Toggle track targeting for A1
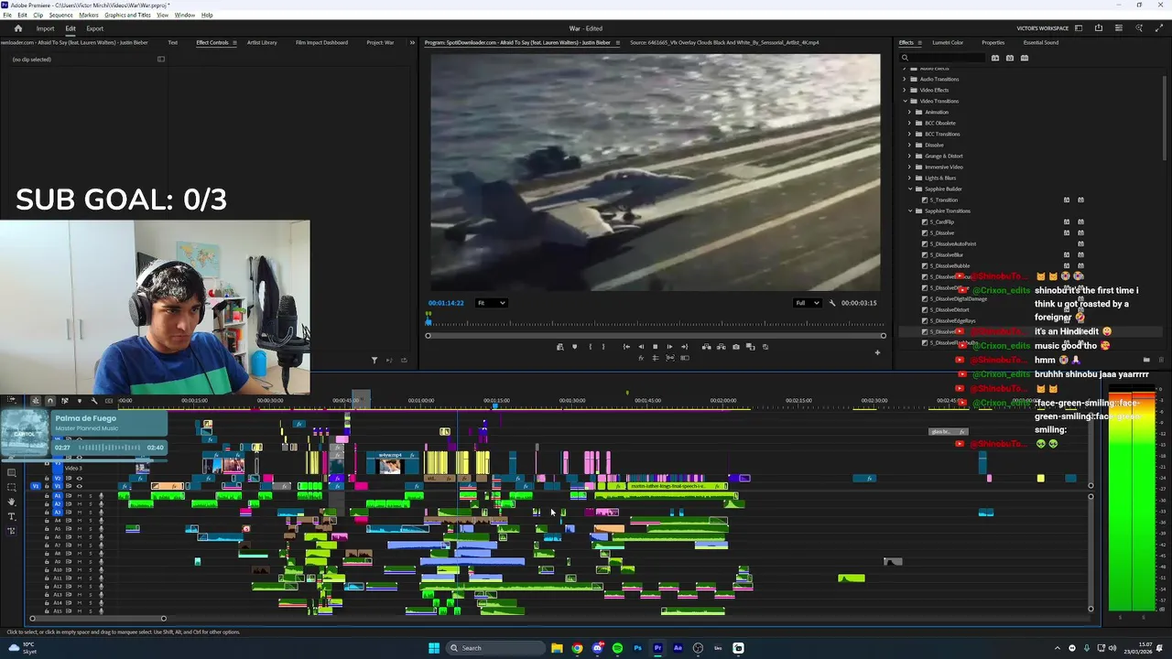The height and width of the screenshot is (659, 1172). pyautogui.click(x=58, y=496)
